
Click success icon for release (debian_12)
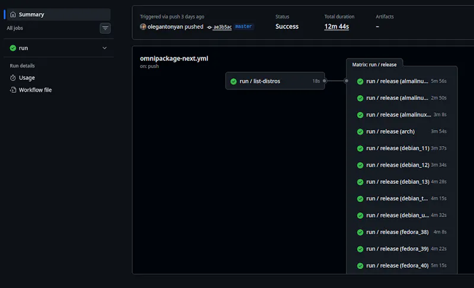coord(360,165)
